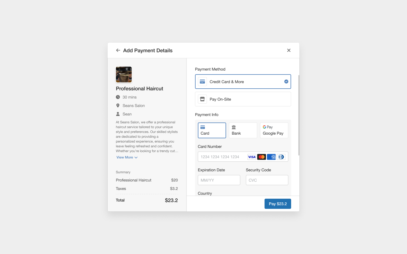Choose Pay On-Site payment method
This screenshot has height=254, width=407.
[x=243, y=99]
